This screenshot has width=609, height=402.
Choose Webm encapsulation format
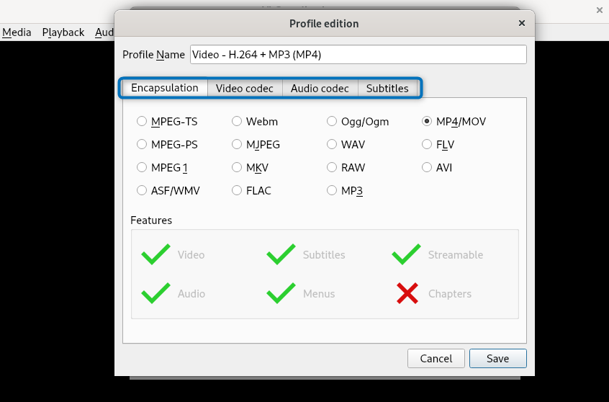click(237, 122)
